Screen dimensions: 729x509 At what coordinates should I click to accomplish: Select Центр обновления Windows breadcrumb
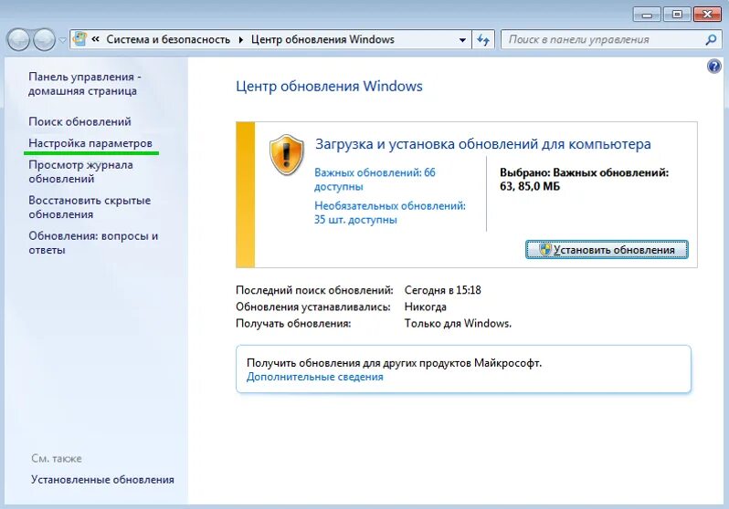(322, 39)
